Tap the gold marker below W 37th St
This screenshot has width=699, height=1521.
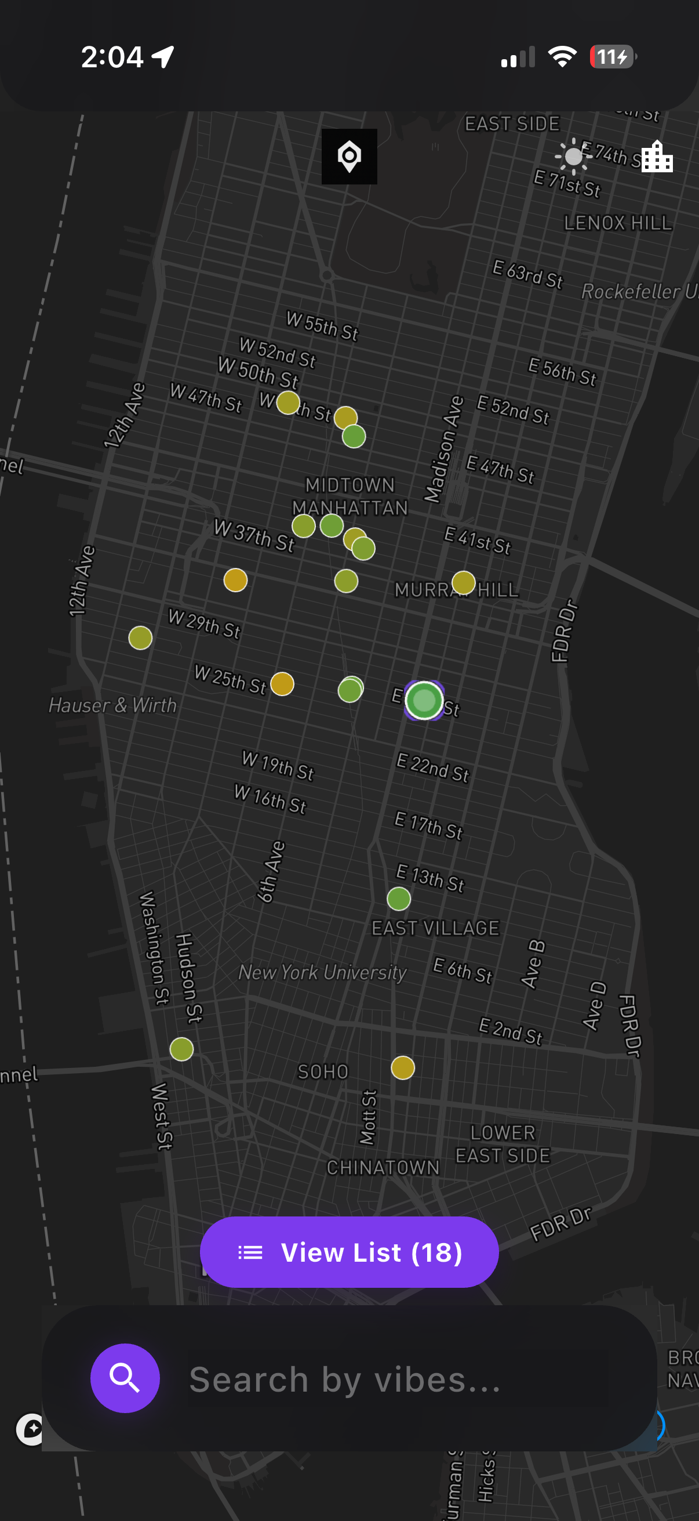pyautogui.click(x=235, y=581)
